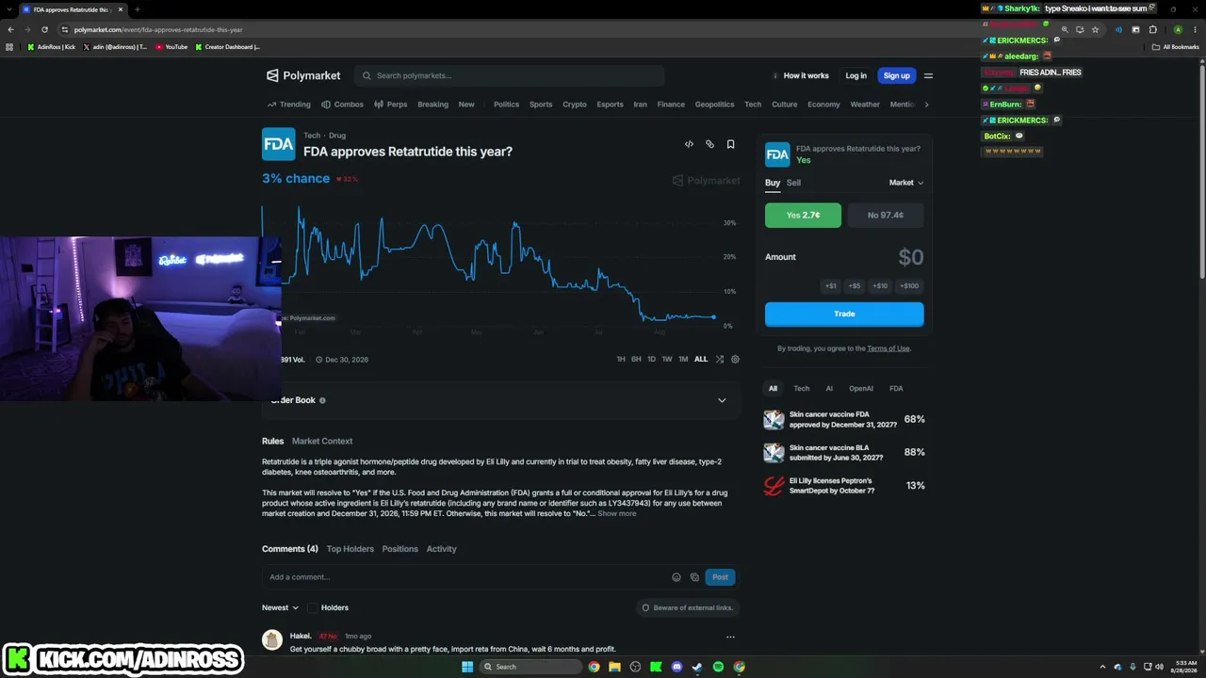Switch to the Activity tab

pyautogui.click(x=441, y=549)
